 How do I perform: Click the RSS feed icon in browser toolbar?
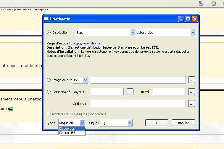tap(214, 3)
